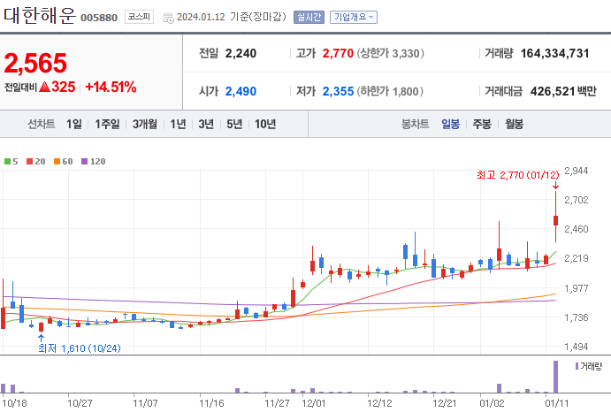Switch to the 1년 chart range
The width and height of the screenshot is (611, 420).
178,124
